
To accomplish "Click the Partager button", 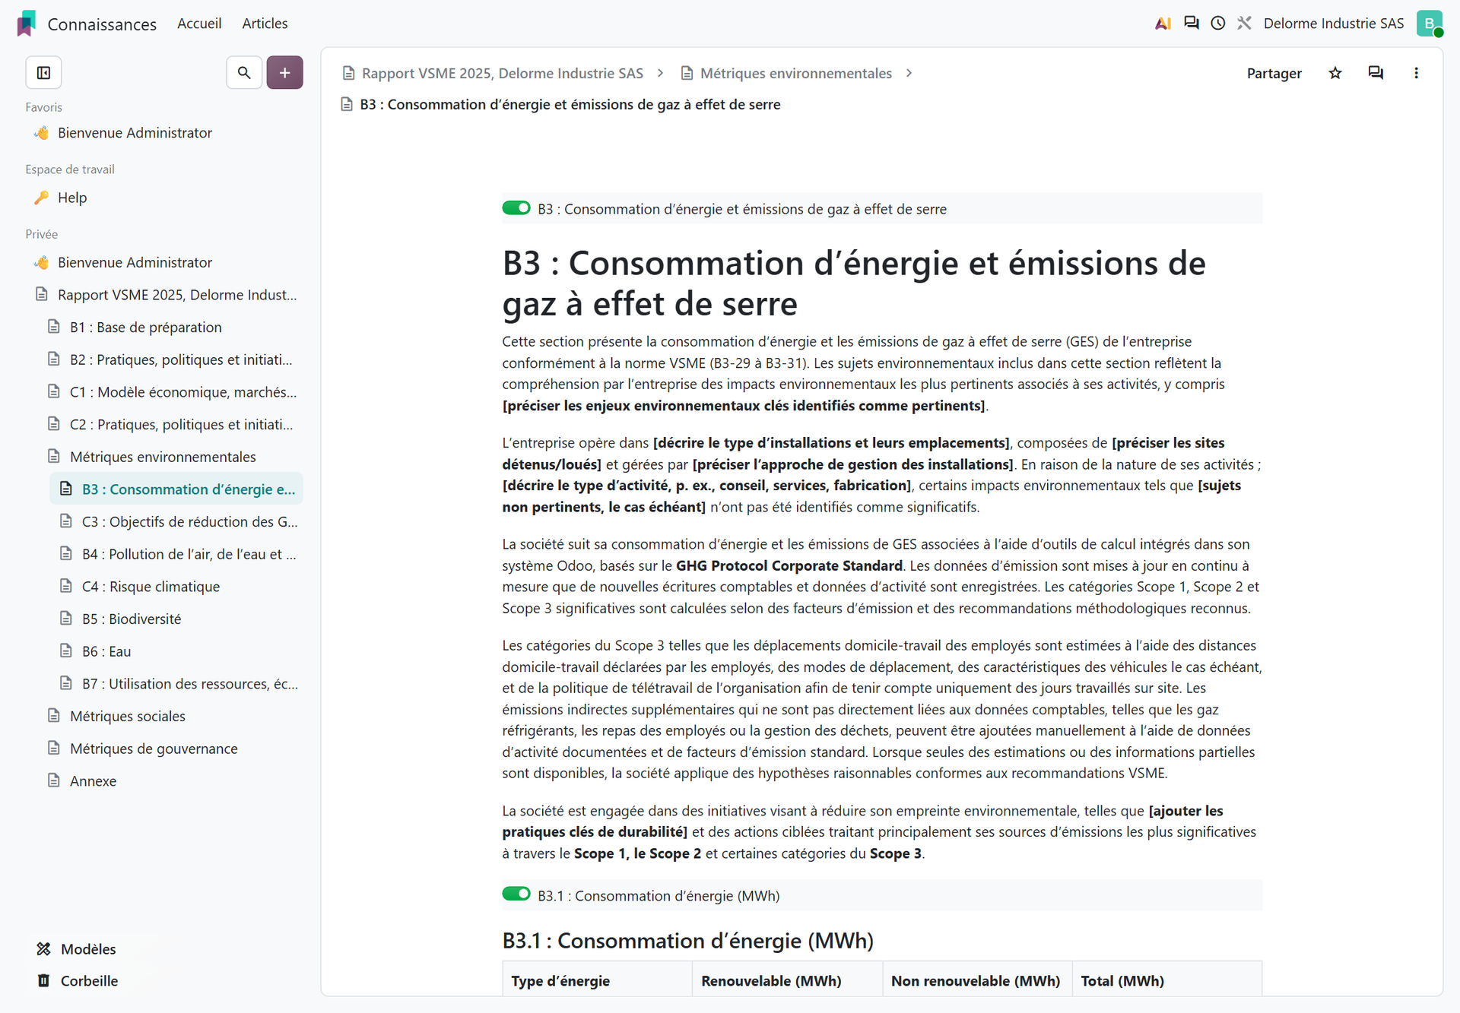I will tap(1274, 74).
